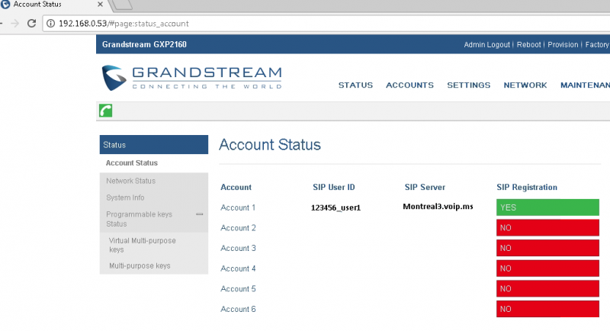Click the red NO status for Account 5

(547, 288)
